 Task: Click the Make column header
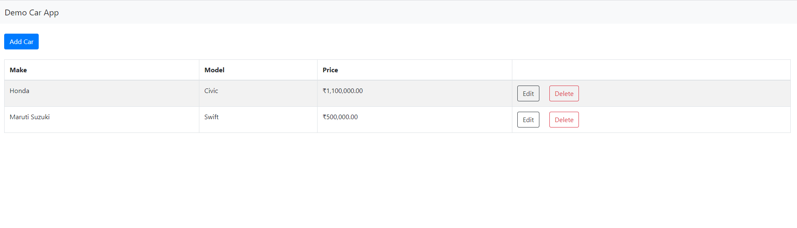coord(18,70)
